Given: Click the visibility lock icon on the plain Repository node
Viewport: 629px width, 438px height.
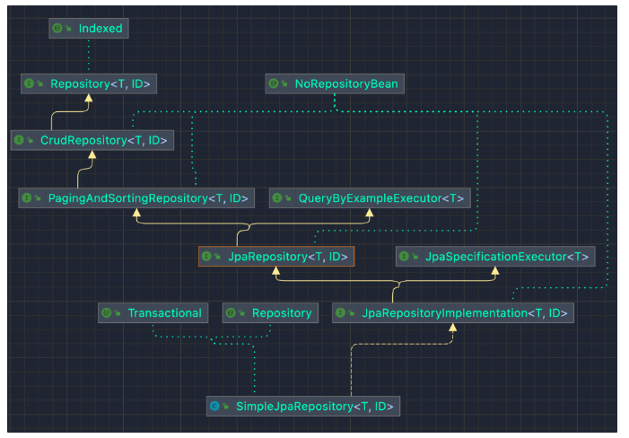Looking at the screenshot, I should (x=242, y=313).
